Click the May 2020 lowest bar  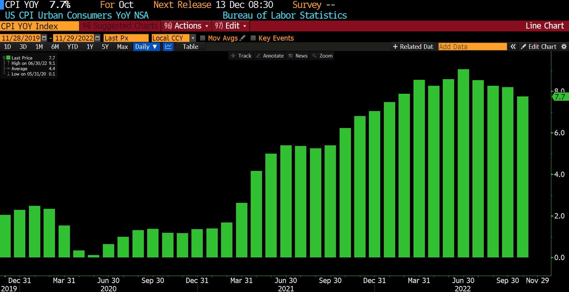click(x=94, y=256)
